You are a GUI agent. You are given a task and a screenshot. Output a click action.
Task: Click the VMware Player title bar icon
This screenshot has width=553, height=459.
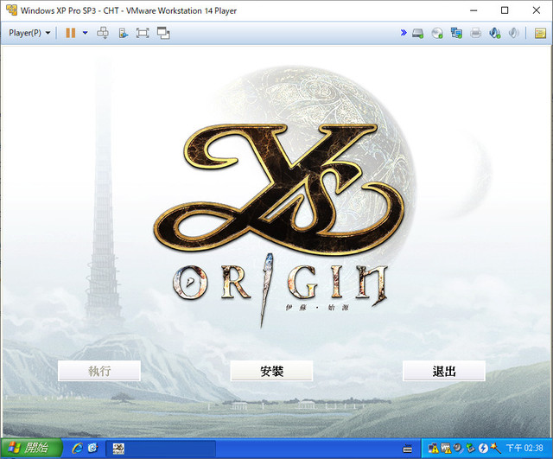(11, 10)
